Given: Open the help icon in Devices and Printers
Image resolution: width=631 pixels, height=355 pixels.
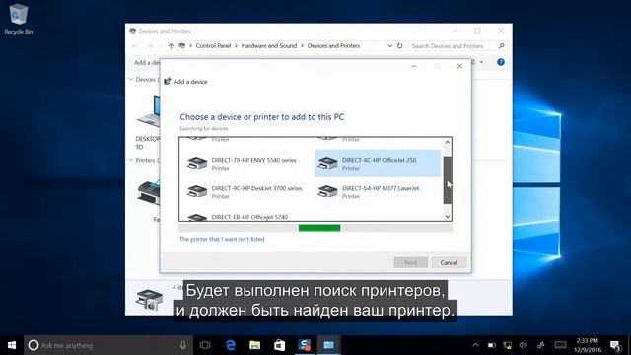Looking at the screenshot, I should coord(501,62).
